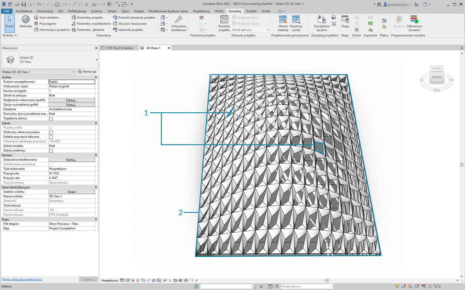Toggle Zakres przekroju checkbox
465x290 pixels.
[51, 151]
